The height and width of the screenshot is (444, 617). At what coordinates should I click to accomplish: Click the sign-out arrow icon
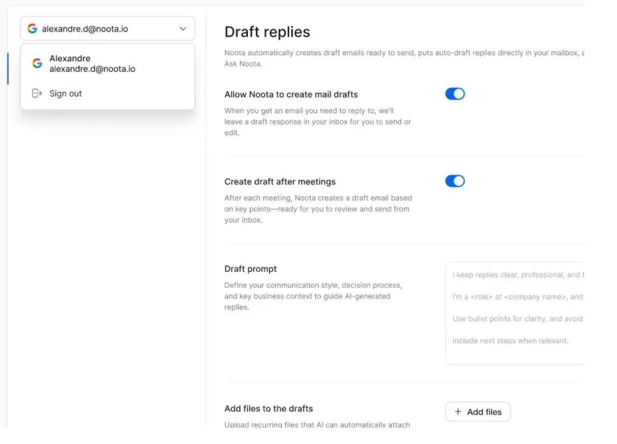coord(37,93)
